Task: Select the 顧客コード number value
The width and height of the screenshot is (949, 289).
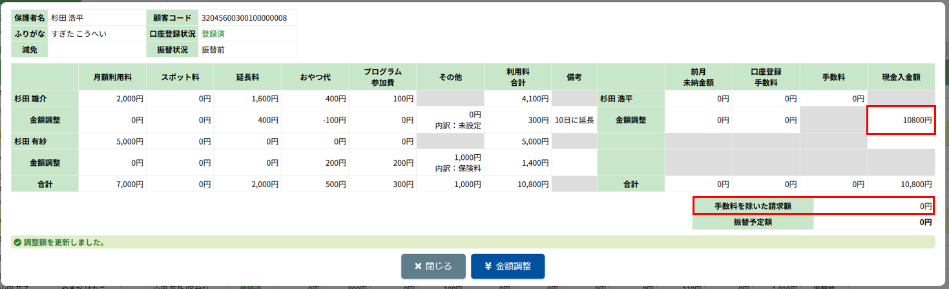Action: [244, 18]
